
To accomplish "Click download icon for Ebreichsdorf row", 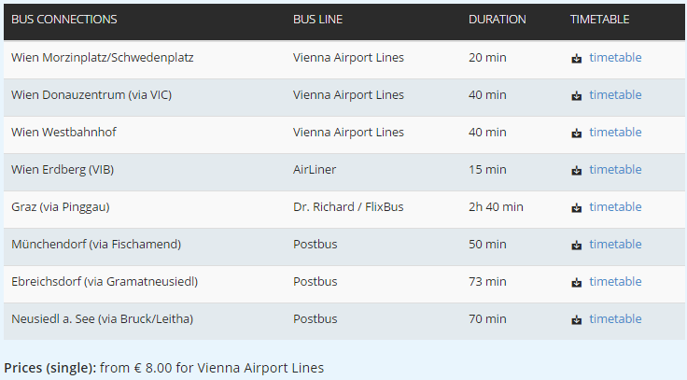I will [576, 282].
